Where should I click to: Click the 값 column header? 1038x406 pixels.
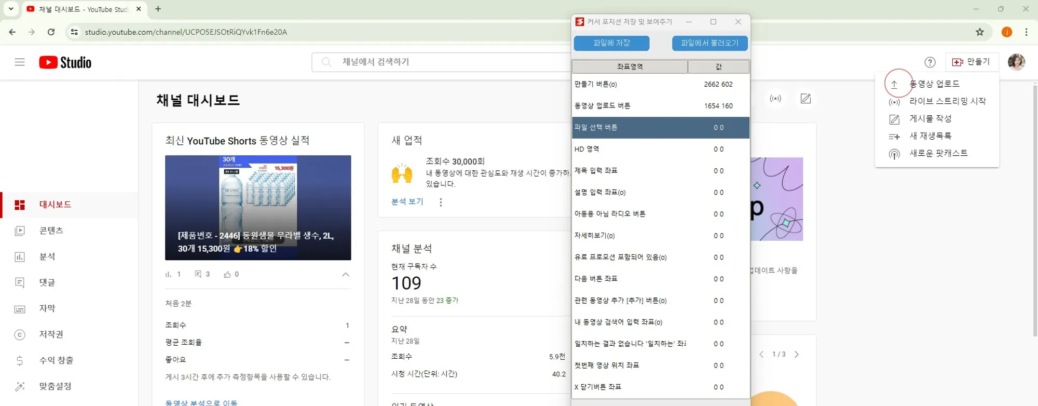click(718, 66)
